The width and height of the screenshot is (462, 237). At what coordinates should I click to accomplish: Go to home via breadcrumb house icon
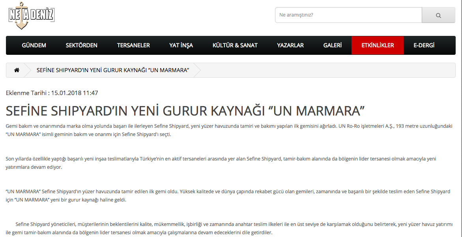click(x=17, y=70)
